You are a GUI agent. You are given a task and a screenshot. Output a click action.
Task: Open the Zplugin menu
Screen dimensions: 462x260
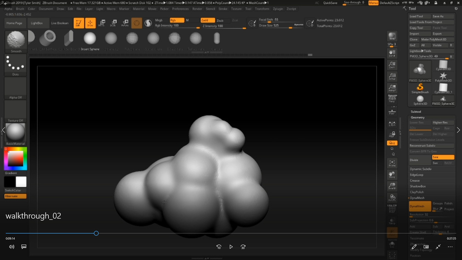278,9
